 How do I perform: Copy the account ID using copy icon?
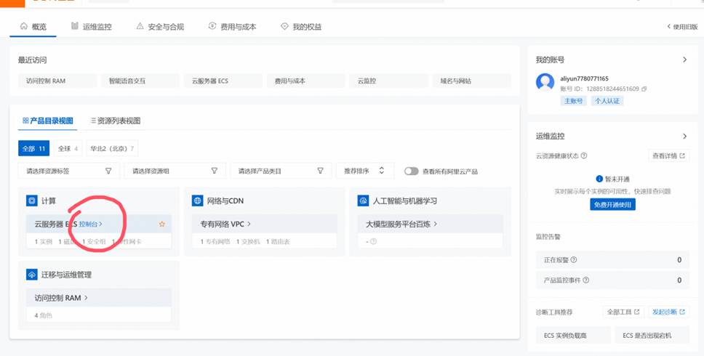point(644,89)
